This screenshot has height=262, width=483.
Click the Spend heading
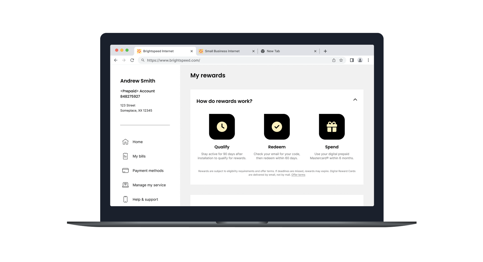pos(332,147)
